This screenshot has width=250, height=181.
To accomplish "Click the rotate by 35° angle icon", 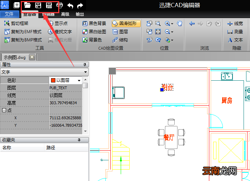I will [149, 40].
